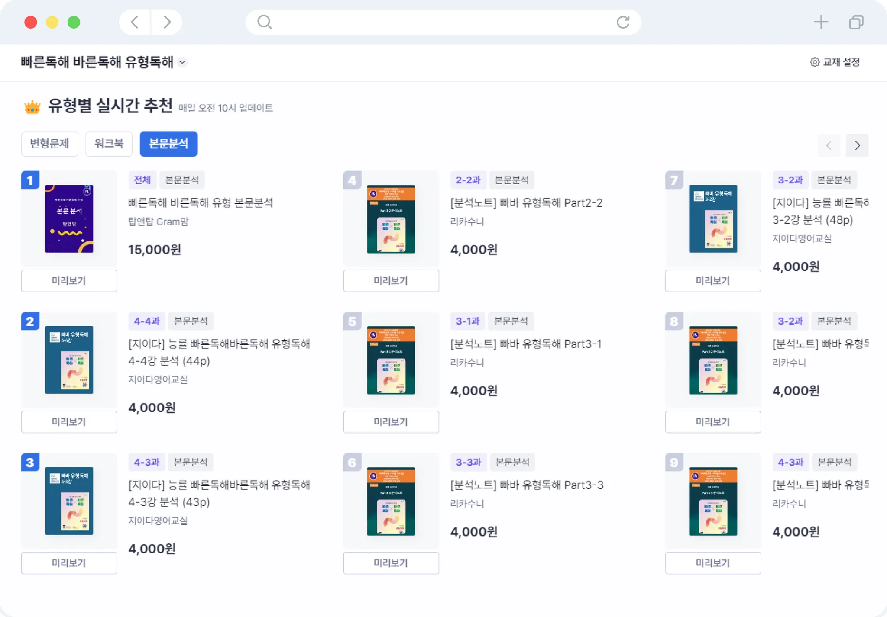Expand the 빠른독해 바른독해 유형독해 dropdown
887x617 pixels.
(x=183, y=62)
